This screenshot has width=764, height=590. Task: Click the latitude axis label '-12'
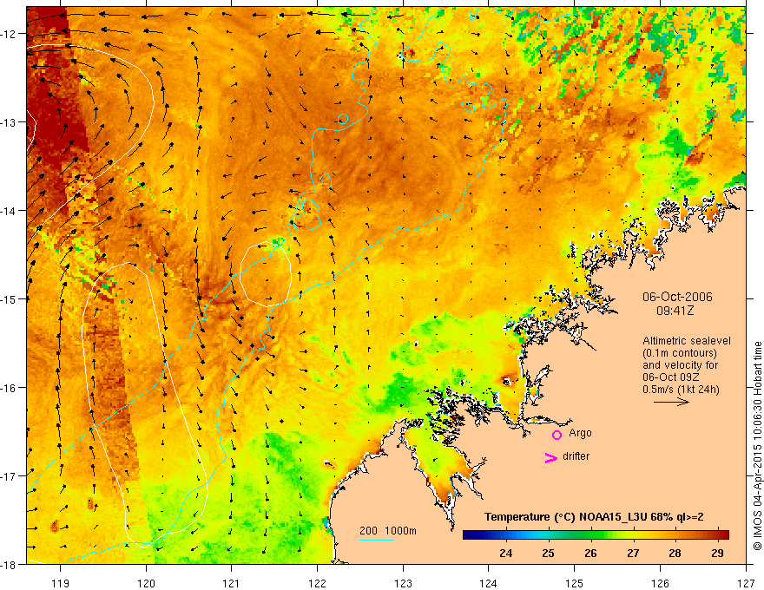10,34
